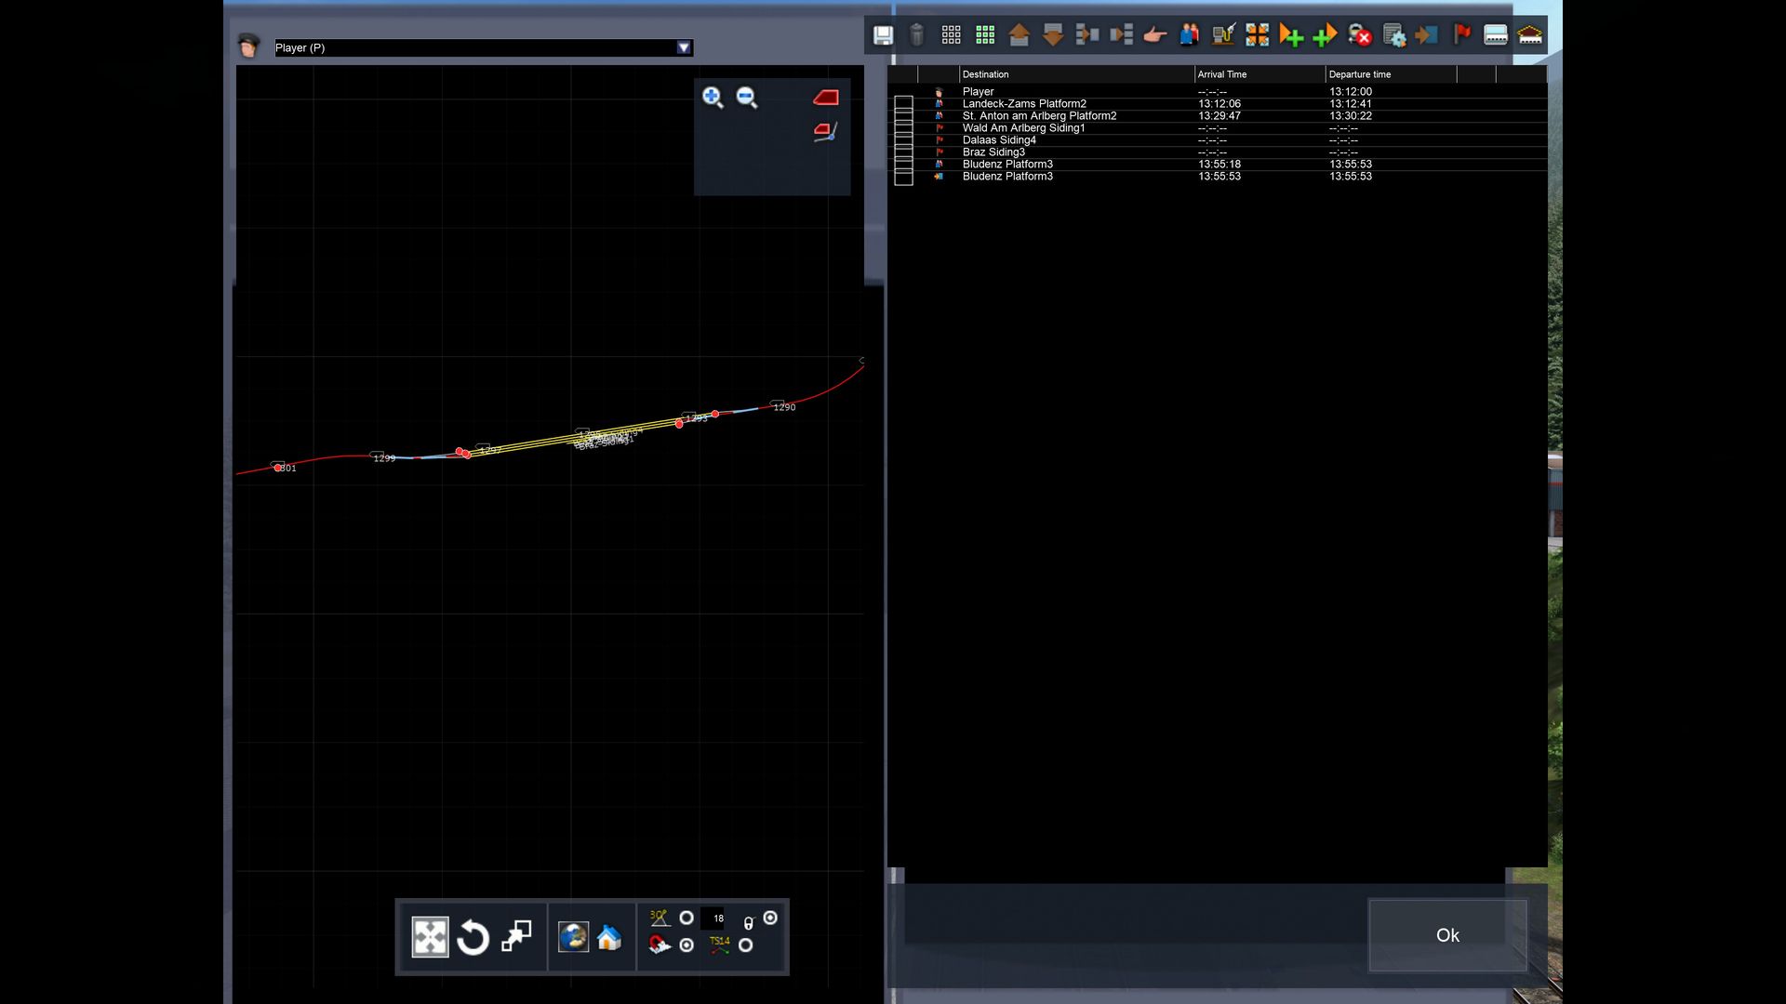1786x1004 pixels.
Task: Toggle the magnet snap-to-track radio button
Action: pos(686,945)
